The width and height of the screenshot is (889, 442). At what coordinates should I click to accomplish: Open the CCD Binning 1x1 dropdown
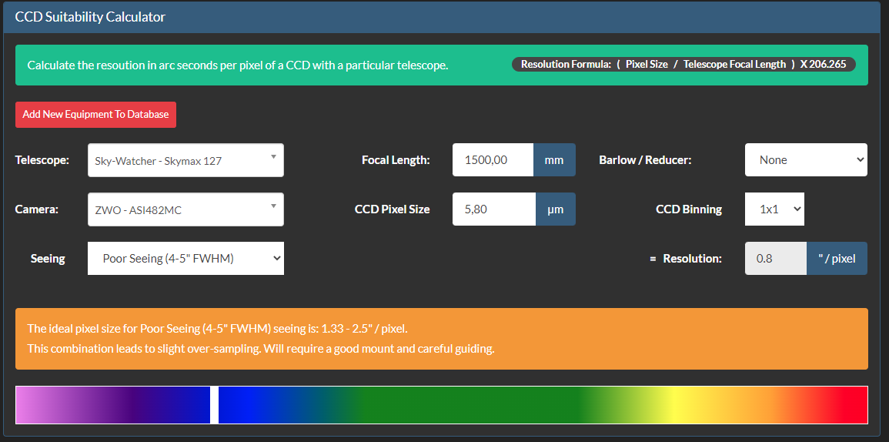pyautogui.click(x=774, y=209)
